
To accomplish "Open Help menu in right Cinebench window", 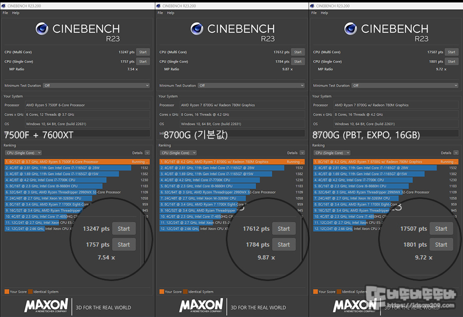I will (x=324, y=13).
